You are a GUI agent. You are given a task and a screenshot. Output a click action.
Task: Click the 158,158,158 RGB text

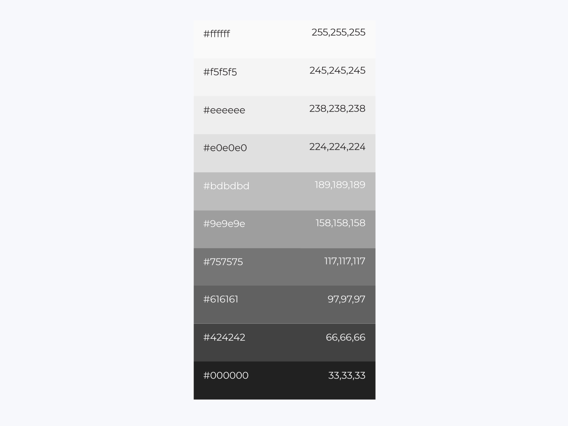point(340,223)
